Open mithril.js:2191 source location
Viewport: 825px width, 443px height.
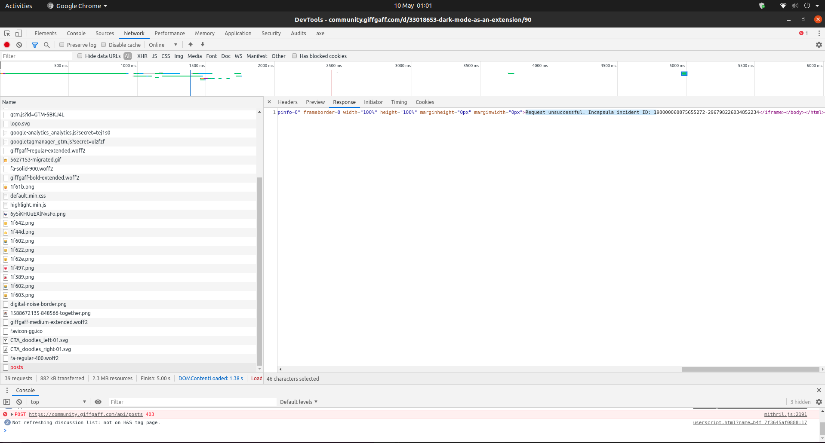786,414
